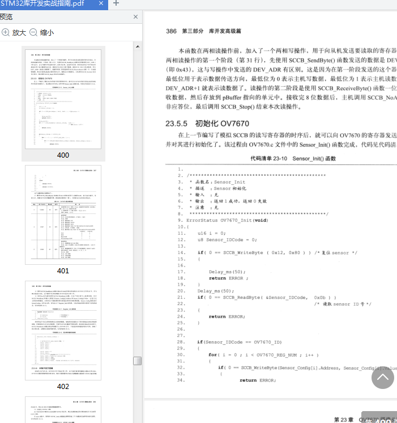Click the back-to-top round arrow button
Screen dimensions: 397x423
point(383,378)
